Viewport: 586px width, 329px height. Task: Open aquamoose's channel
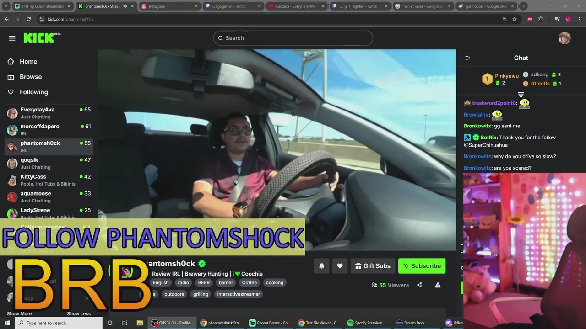tap(49, 197)
